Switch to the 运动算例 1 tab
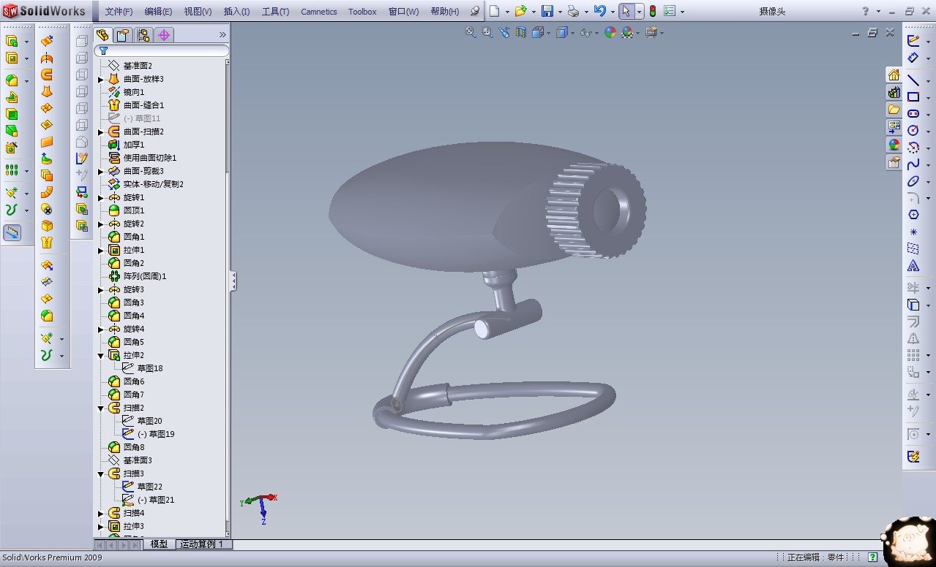This screenshot has height=567, width=936. pos(204,544)
